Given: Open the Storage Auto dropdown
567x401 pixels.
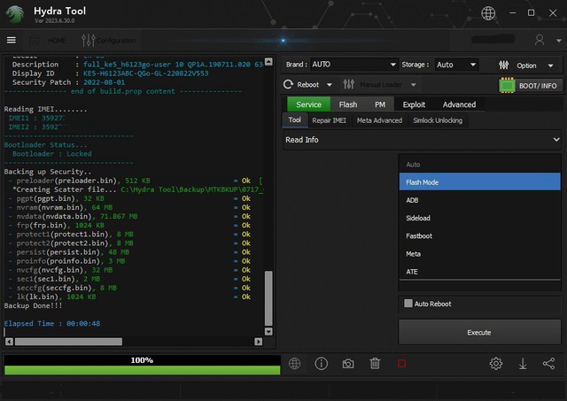Looking at the screenshot, I should [x=456, y=65].
